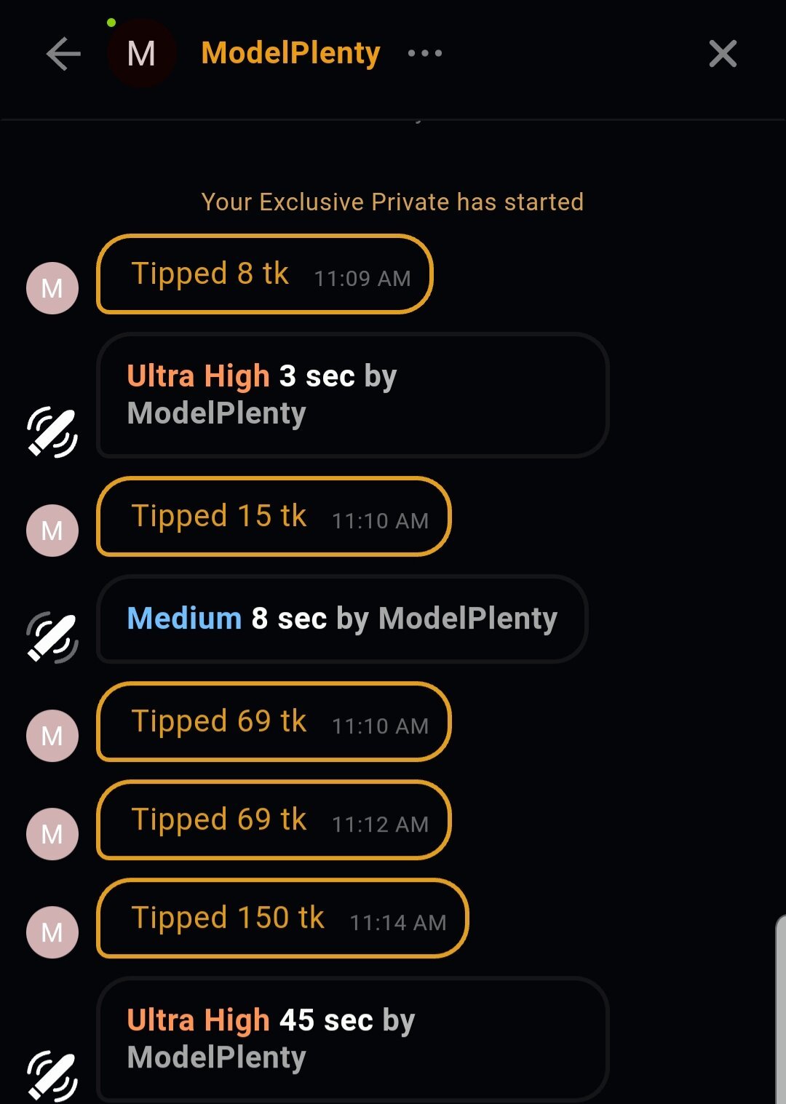
Task: Click the vibration icon beside Ultra High 45 sec
Action: (52, 1076)
